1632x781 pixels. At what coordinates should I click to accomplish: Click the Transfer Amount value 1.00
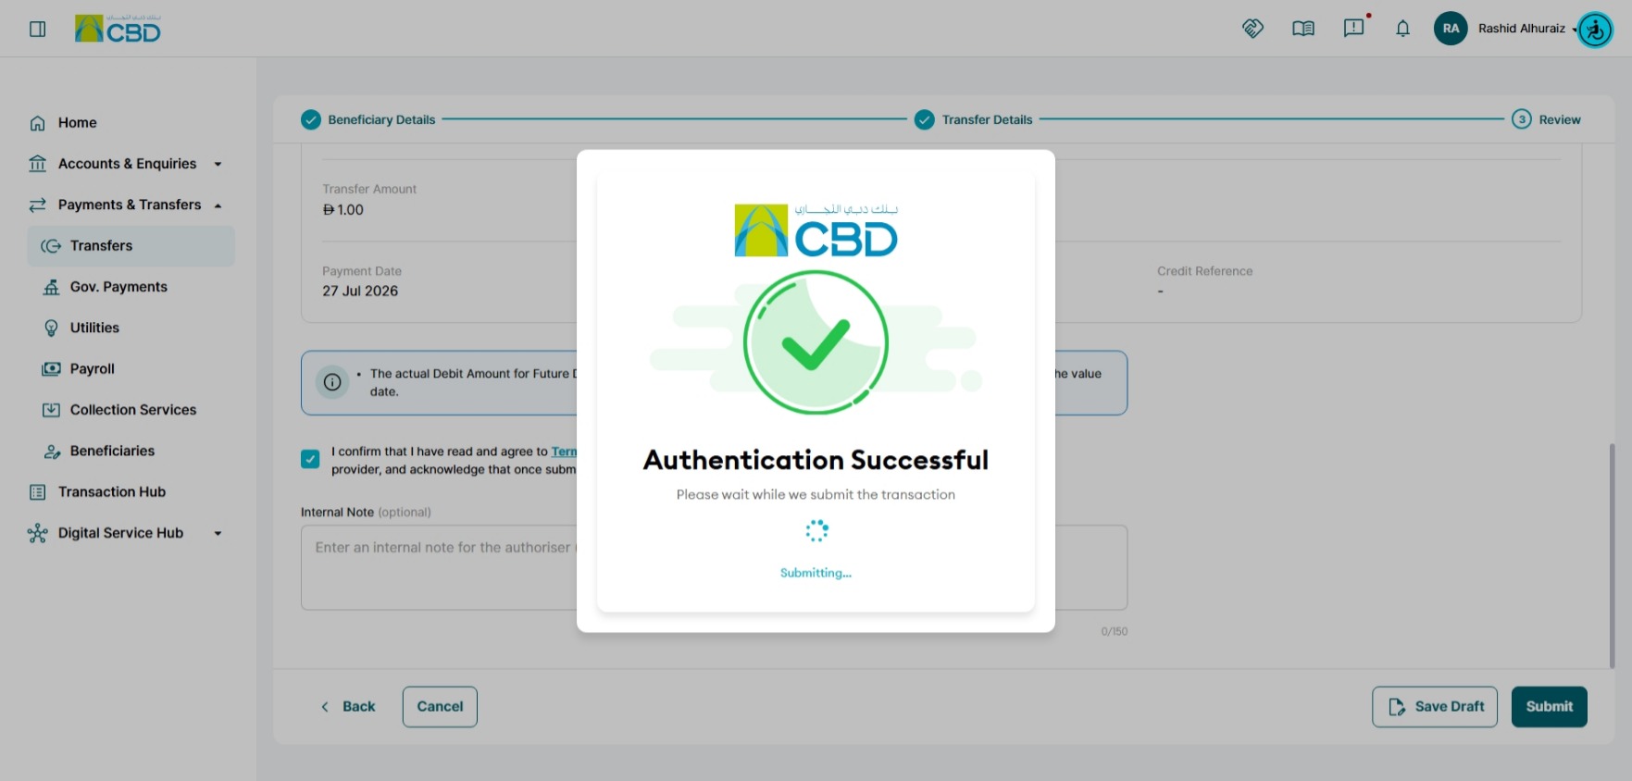[343, 210]
